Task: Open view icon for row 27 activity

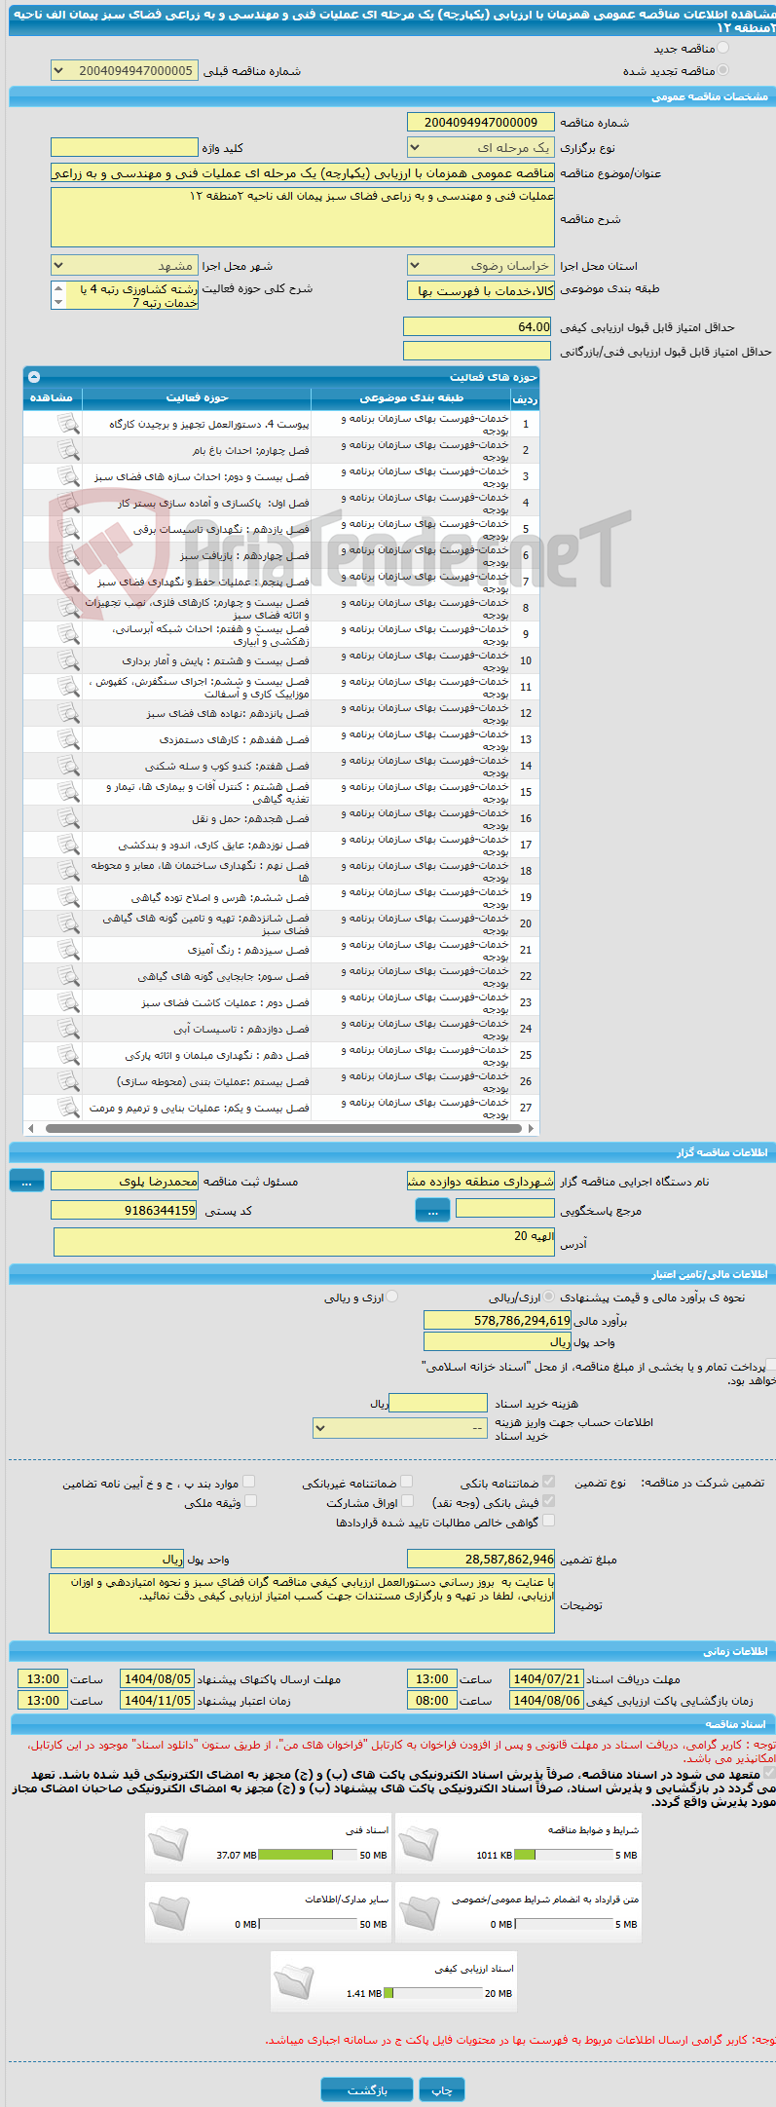Action: (x=68, y=1108)
